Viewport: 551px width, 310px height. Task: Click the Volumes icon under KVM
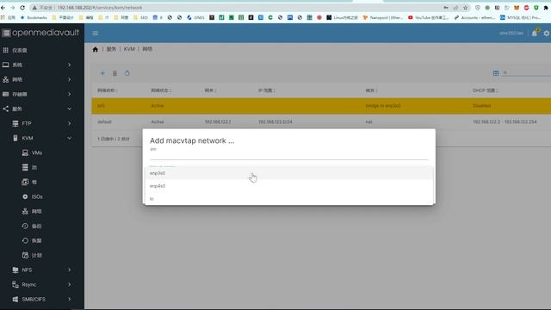(x=25, y=182)
